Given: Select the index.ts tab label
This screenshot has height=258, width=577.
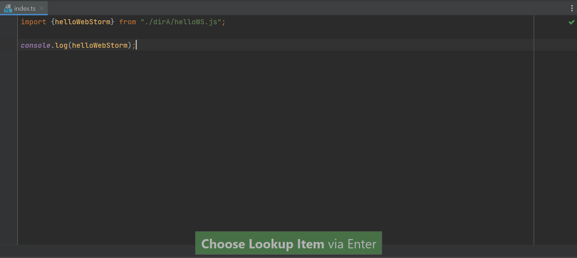Looking at the screenshot, I should [x=25, y=9].
